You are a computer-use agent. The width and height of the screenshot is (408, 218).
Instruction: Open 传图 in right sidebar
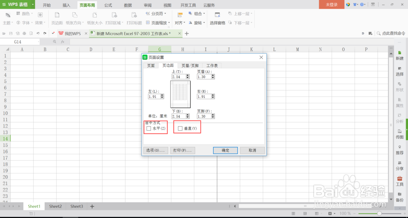click(400, 134)
